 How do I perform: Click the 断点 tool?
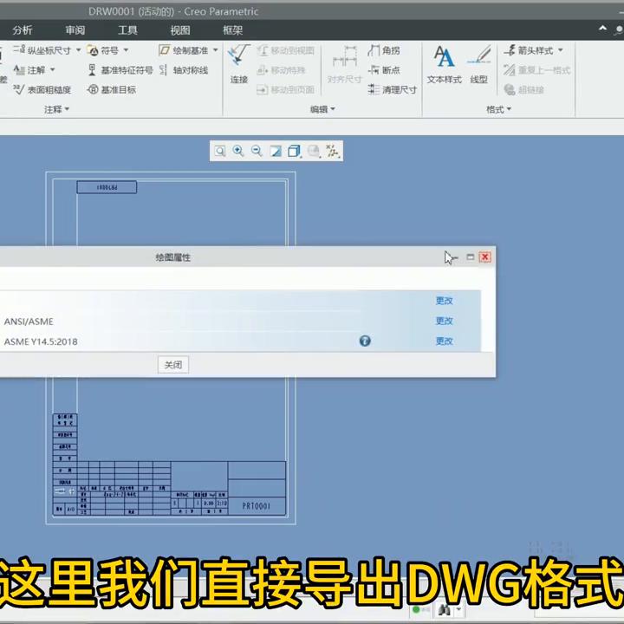point(384,70)
